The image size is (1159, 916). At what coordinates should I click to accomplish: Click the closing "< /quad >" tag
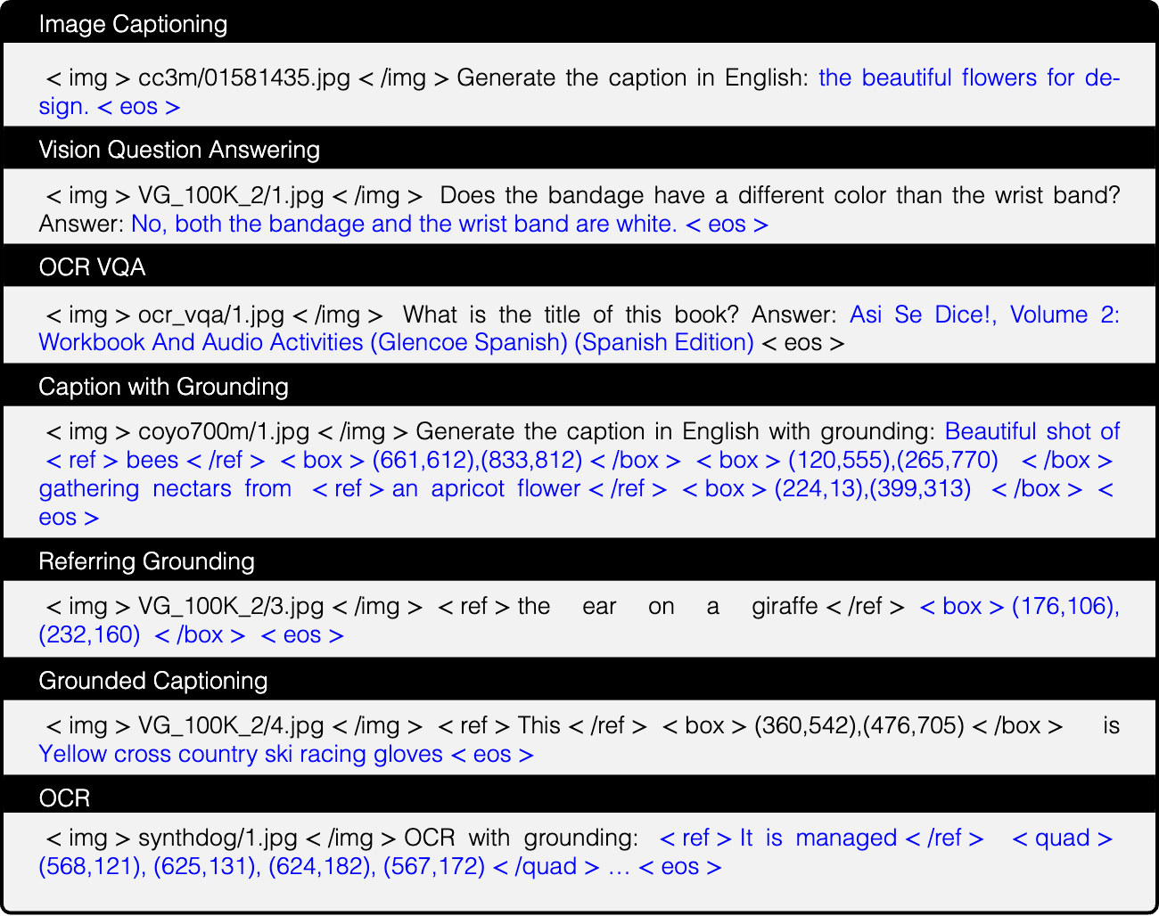click(x=546, y=867)
